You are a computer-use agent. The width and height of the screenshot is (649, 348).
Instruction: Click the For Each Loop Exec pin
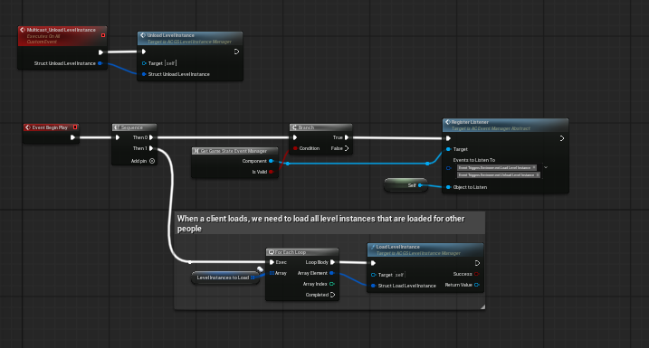(x=272, y=262)
